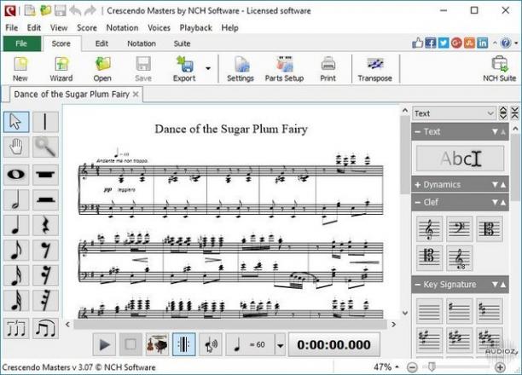Open the Notation menu
This screenshot has height=375, width=522.
[122, 27]
